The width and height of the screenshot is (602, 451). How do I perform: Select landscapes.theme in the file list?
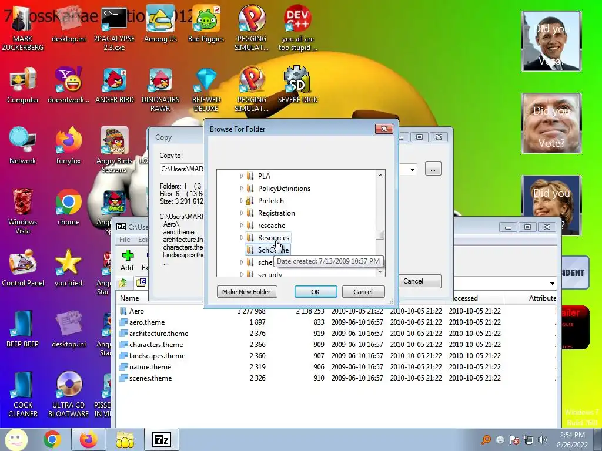click(157, 355)
